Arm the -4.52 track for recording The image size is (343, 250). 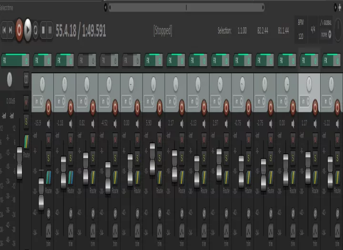click(115, 108)
